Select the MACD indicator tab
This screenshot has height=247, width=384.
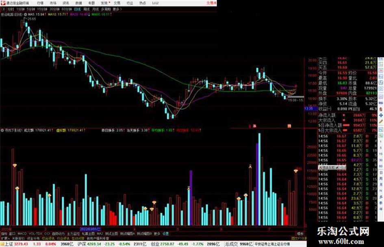[22, 234]
